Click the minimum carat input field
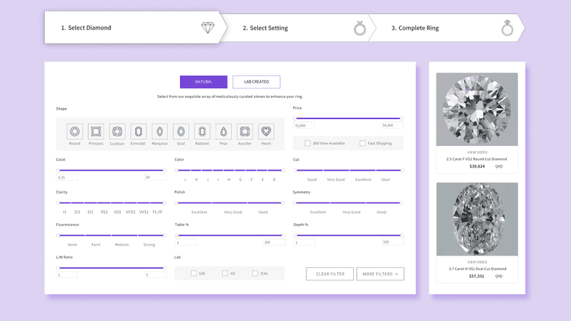This screenshot has width=571, height=321. tap(67, 177)
